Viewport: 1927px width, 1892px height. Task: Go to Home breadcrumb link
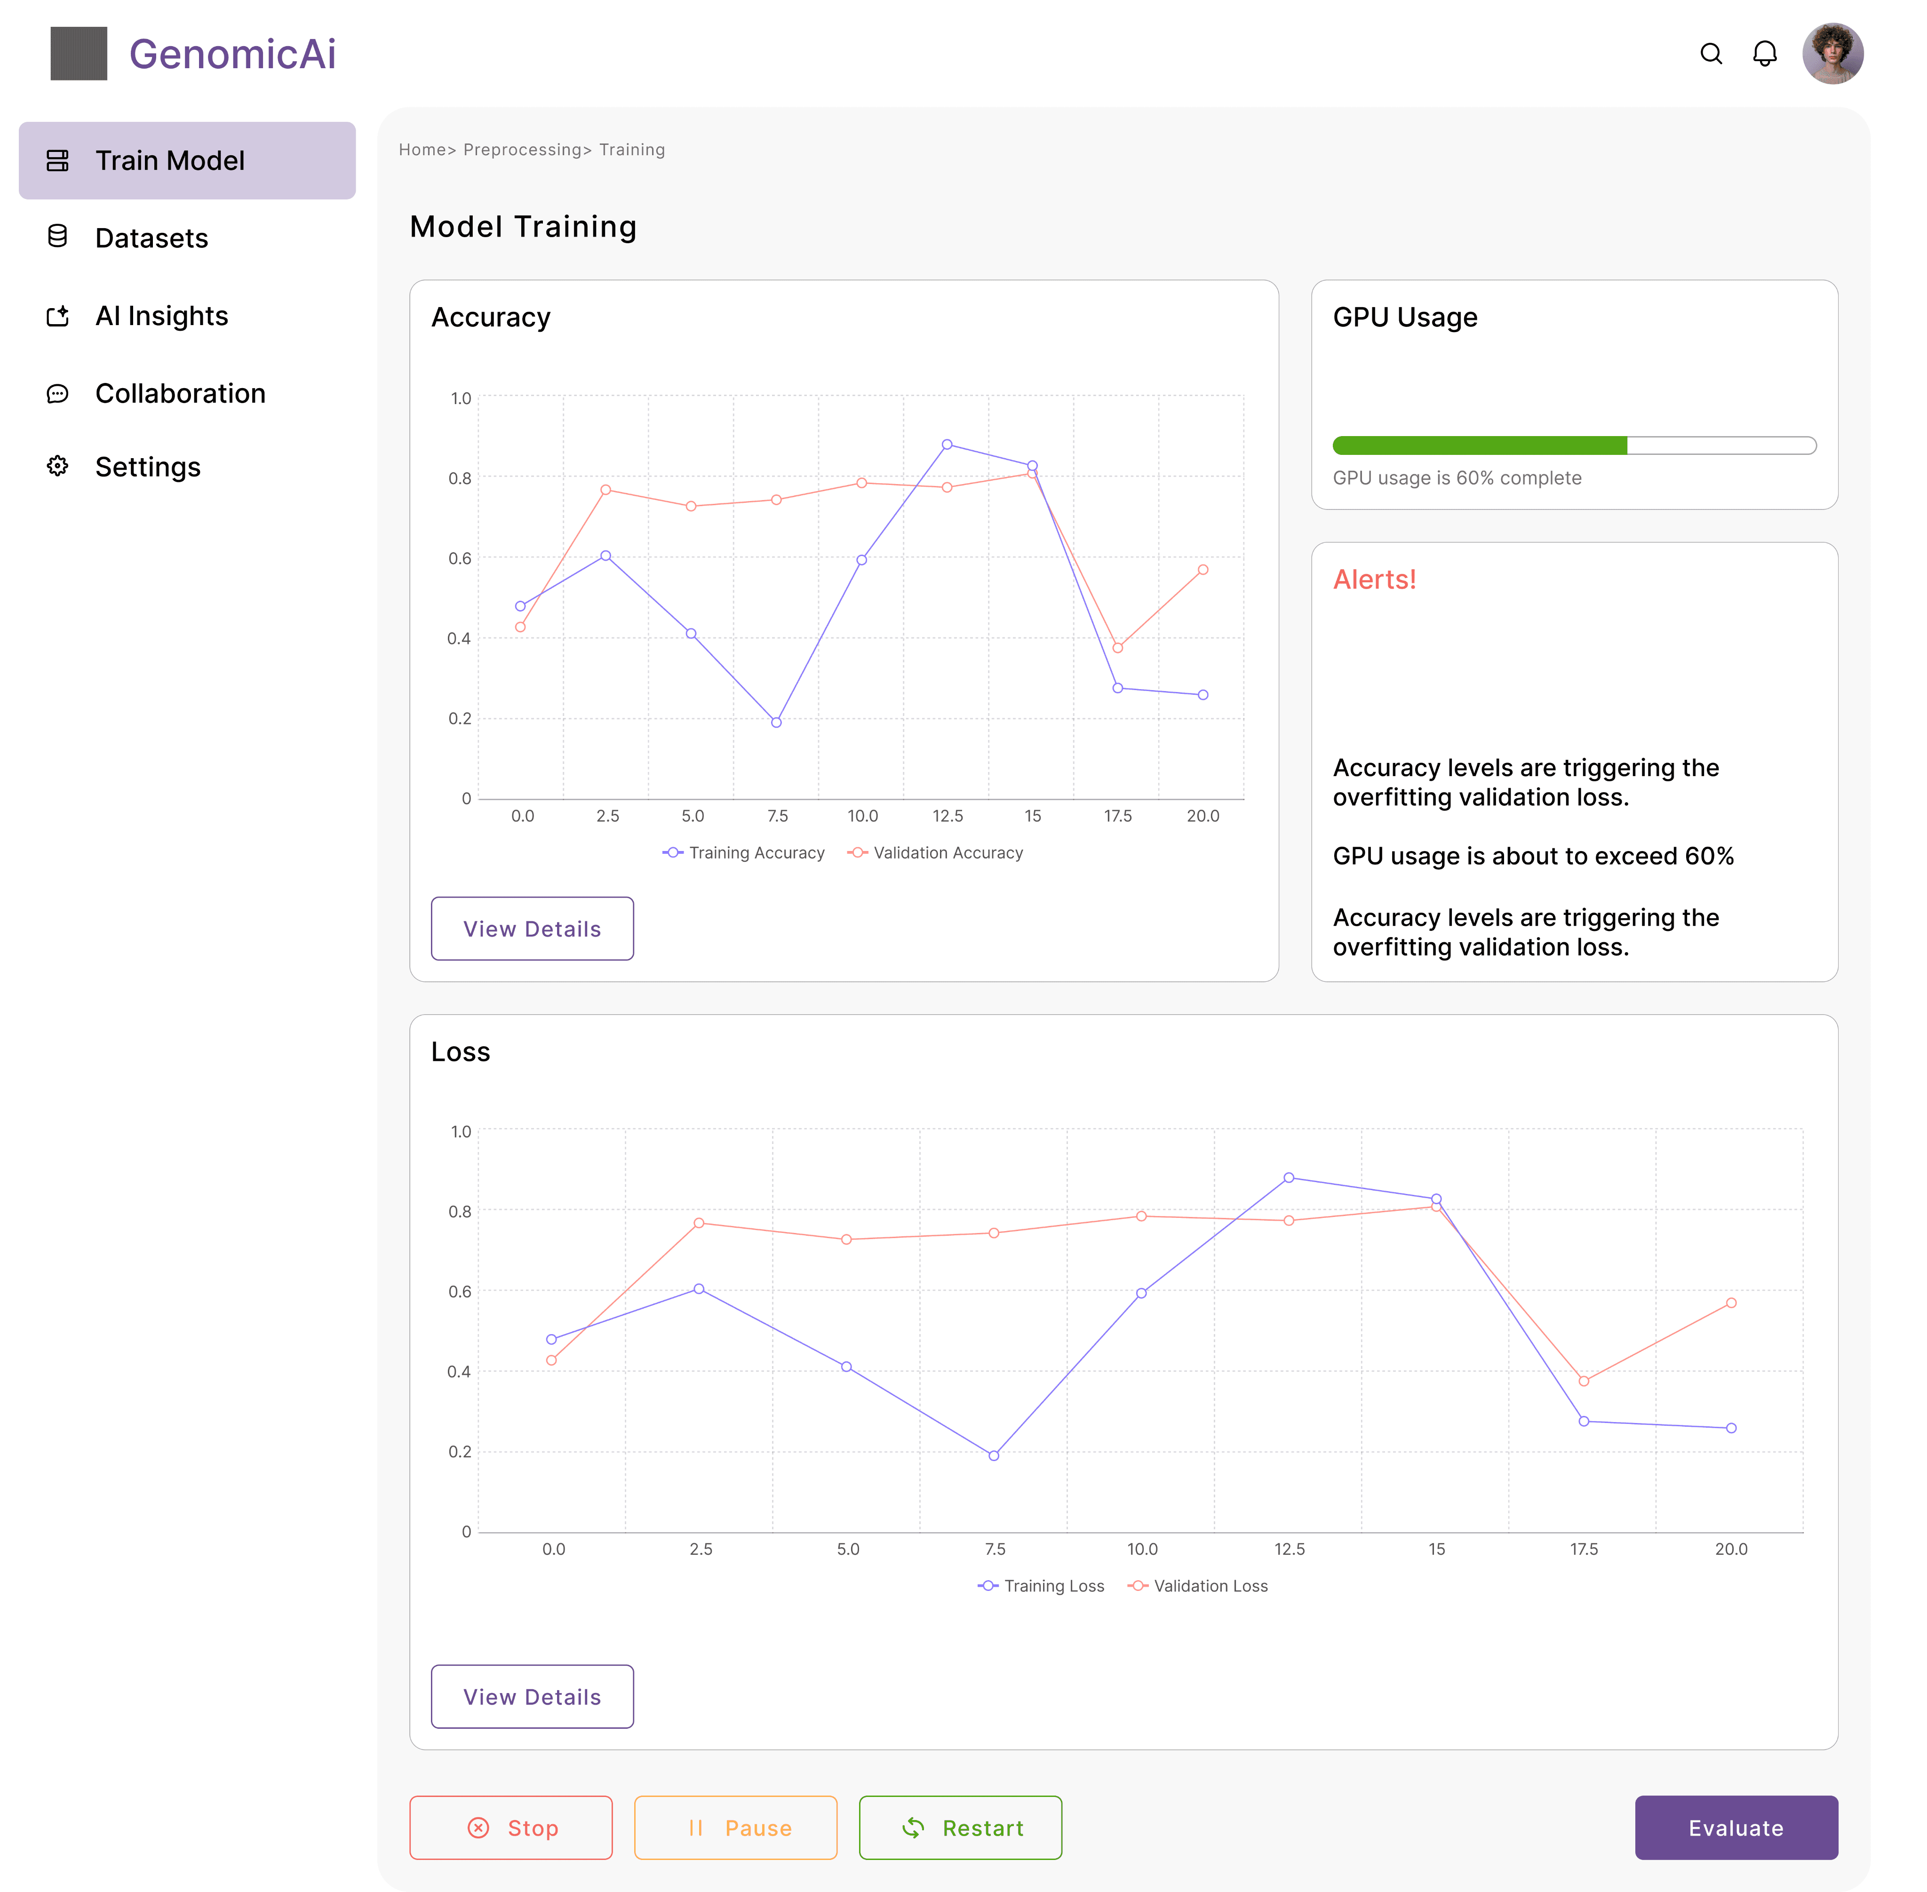click(422, 150)
